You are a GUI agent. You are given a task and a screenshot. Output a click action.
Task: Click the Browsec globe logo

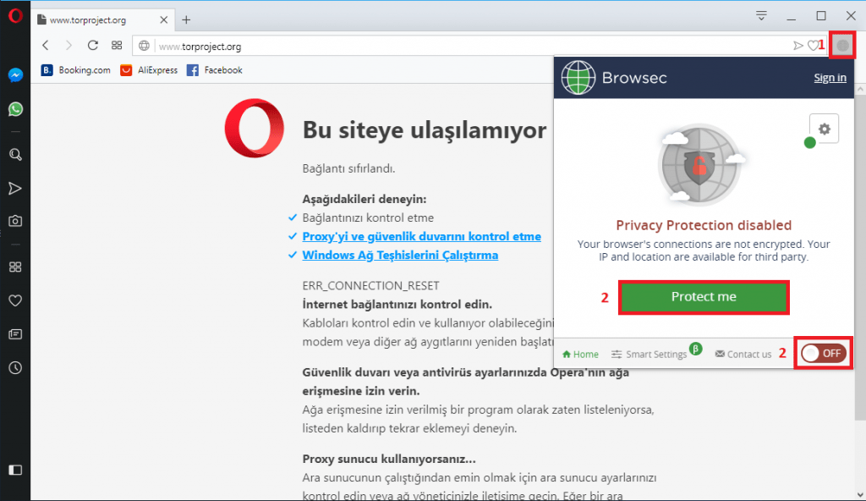pyautogui.click(x=578, y=77)
